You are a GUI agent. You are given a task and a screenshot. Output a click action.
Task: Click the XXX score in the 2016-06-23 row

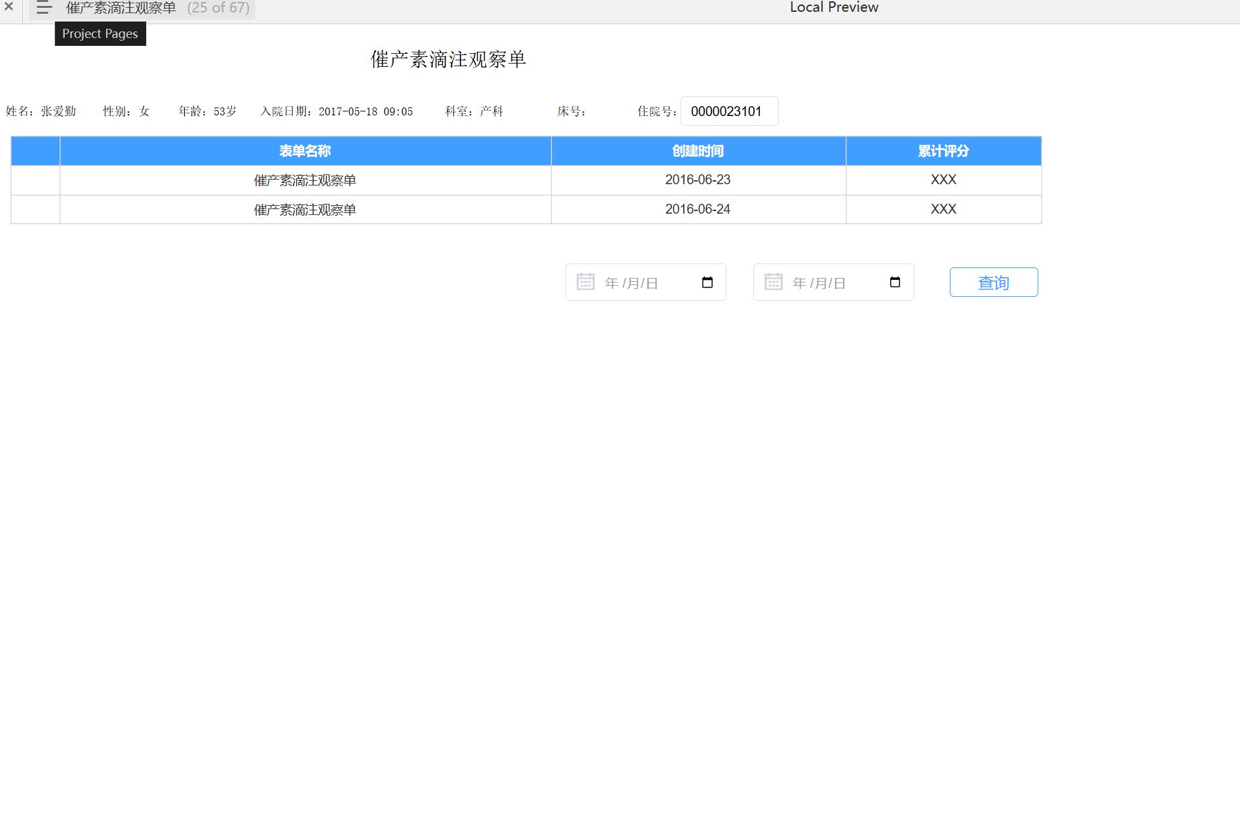[943, 180]
